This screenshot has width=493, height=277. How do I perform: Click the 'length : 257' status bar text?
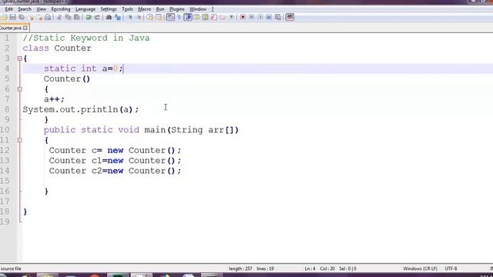click(240, 269)
